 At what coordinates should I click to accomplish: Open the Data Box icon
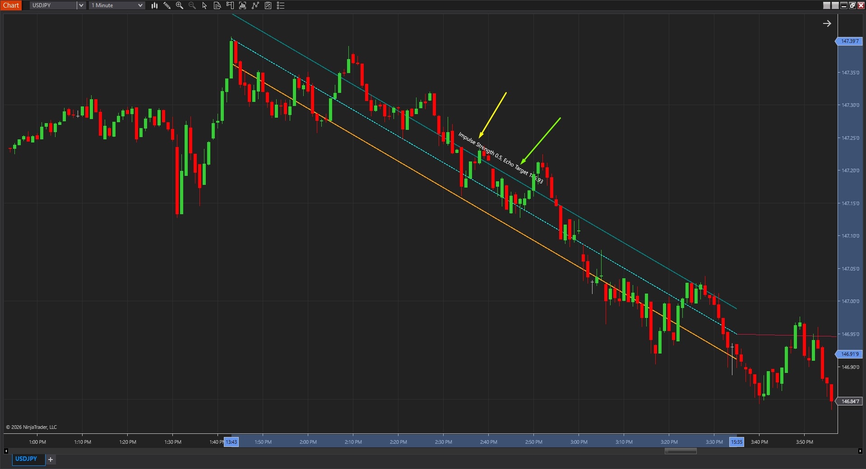[217, 5]
